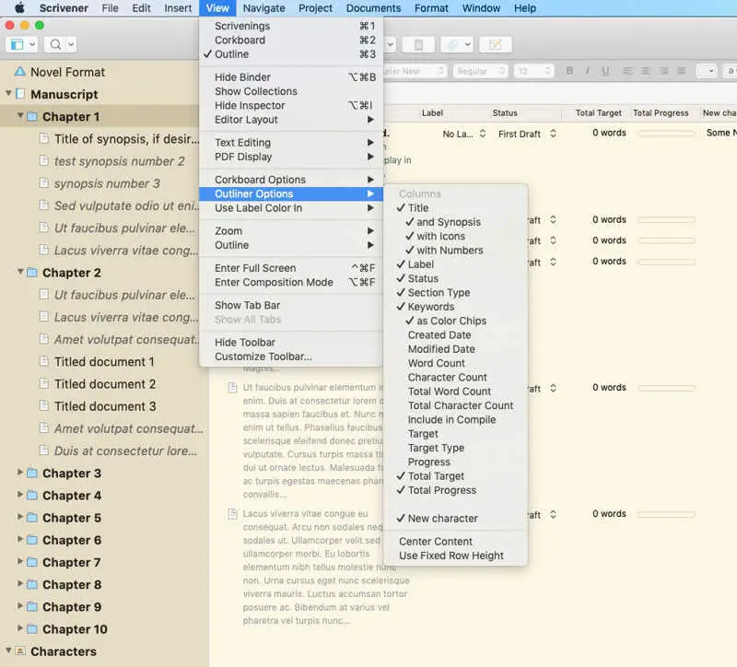The height and width of the screenshot is (667, 737).
Task: Open the font size dropdown
Action: point(534,71)
